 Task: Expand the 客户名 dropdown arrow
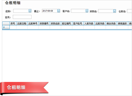pos(87,11)
